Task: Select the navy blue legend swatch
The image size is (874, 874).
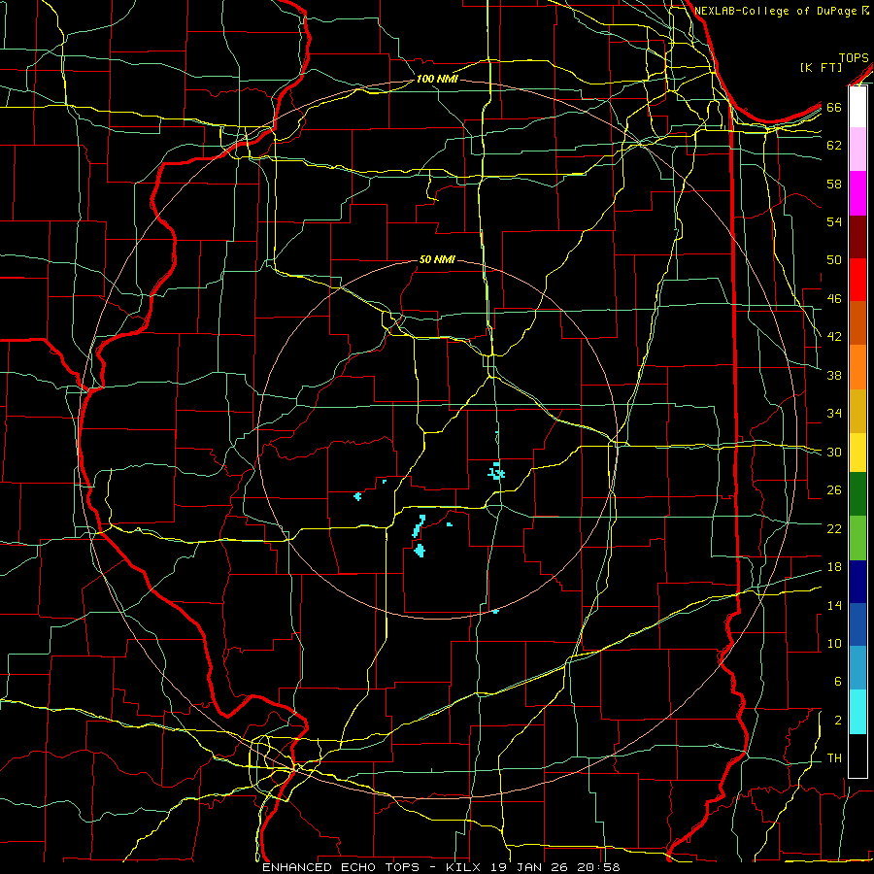Action: coord(857,582)
